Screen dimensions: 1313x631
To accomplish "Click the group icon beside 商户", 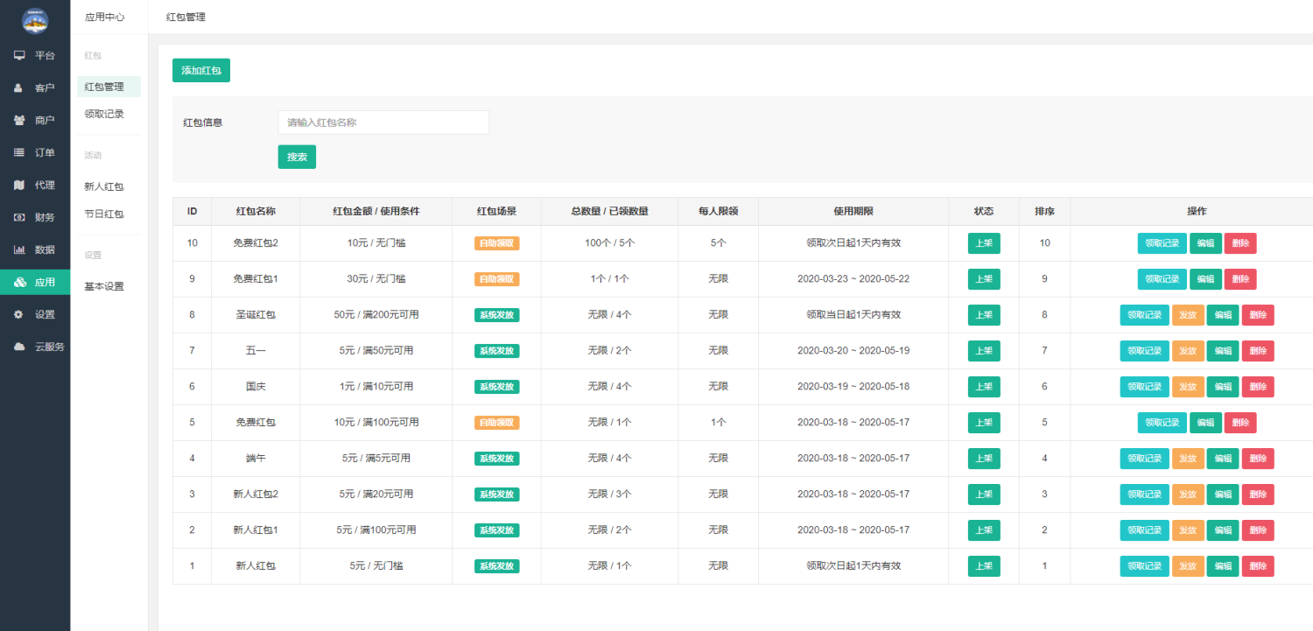I will coord(19,120).
